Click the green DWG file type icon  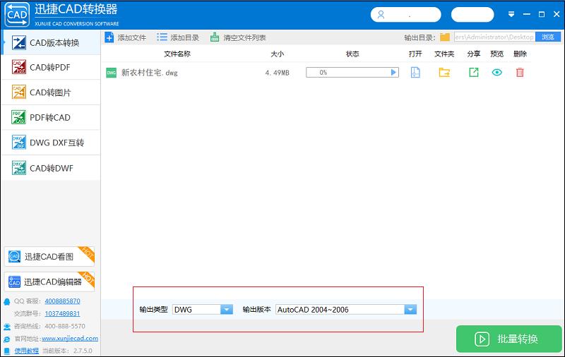click(x=112, y=73)
